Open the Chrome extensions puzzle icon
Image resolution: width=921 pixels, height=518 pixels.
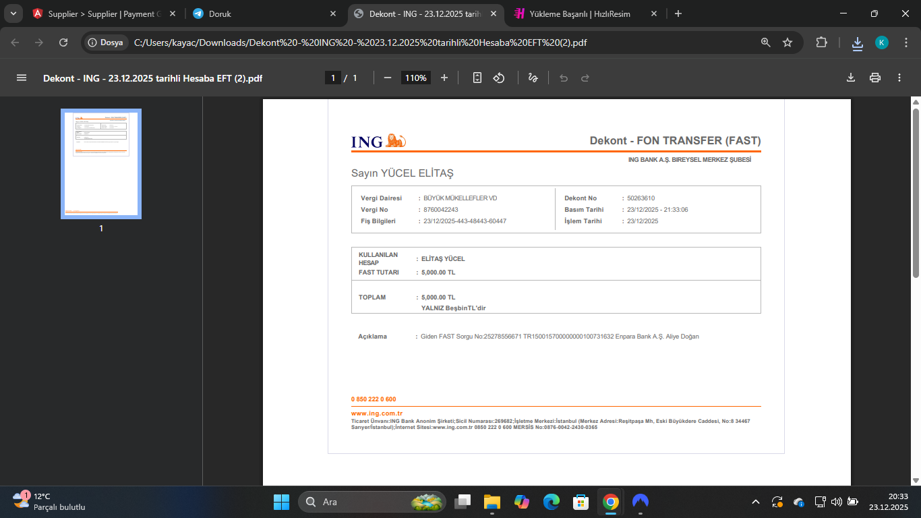(x=821, y=42)
